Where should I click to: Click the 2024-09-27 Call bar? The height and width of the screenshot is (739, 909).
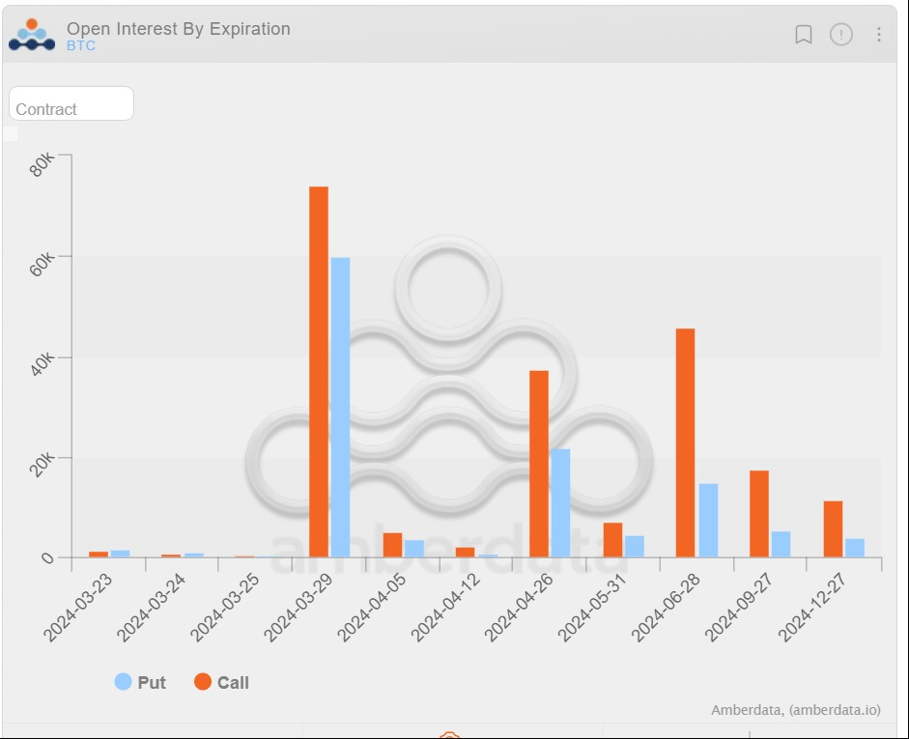click(x=759, y=513)
